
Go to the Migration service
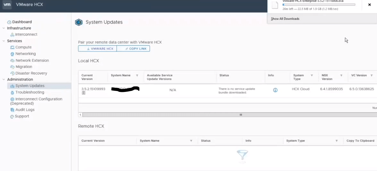[24, 67]
